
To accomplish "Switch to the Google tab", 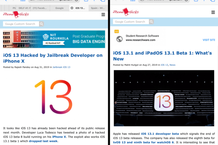I will point(59,8).
